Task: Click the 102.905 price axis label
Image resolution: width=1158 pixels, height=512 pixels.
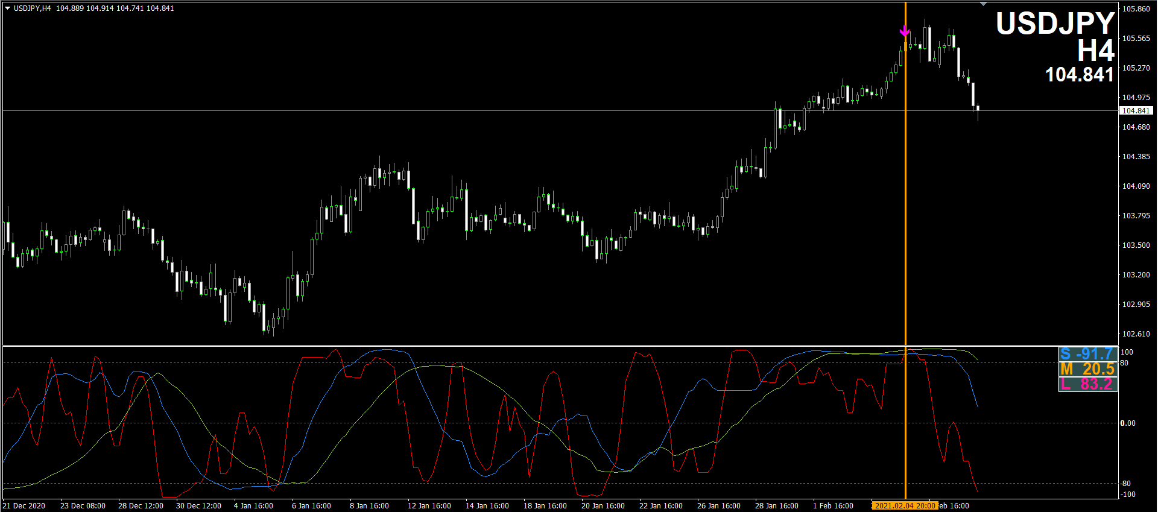Action: 1136,305
